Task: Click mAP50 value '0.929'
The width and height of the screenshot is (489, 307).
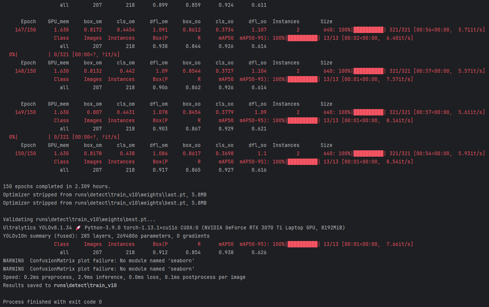Action: 226,129
